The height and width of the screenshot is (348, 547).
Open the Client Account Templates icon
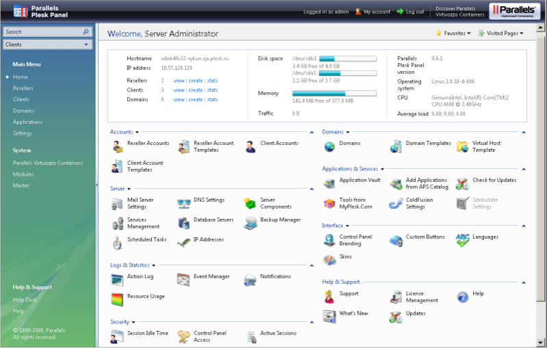[118, 167]
